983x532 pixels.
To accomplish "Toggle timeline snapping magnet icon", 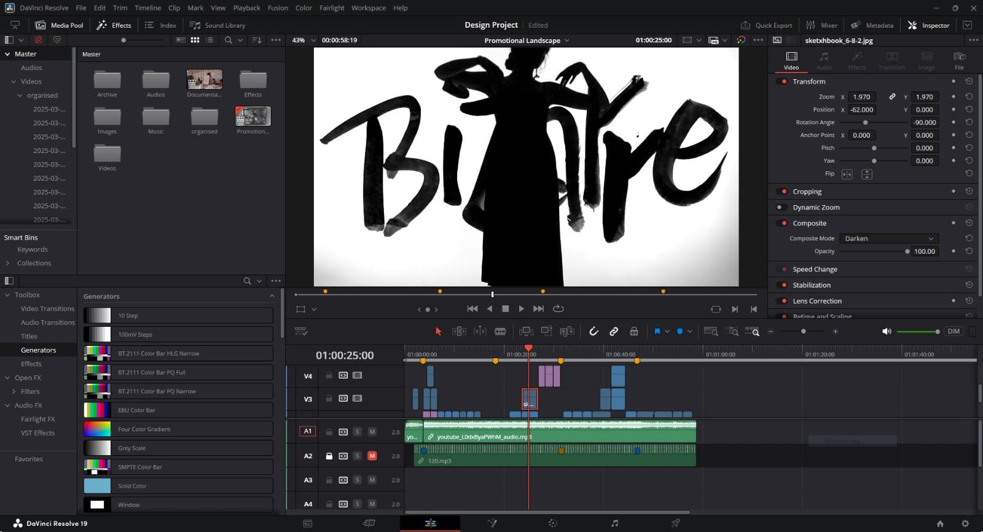I will (593, 331).
